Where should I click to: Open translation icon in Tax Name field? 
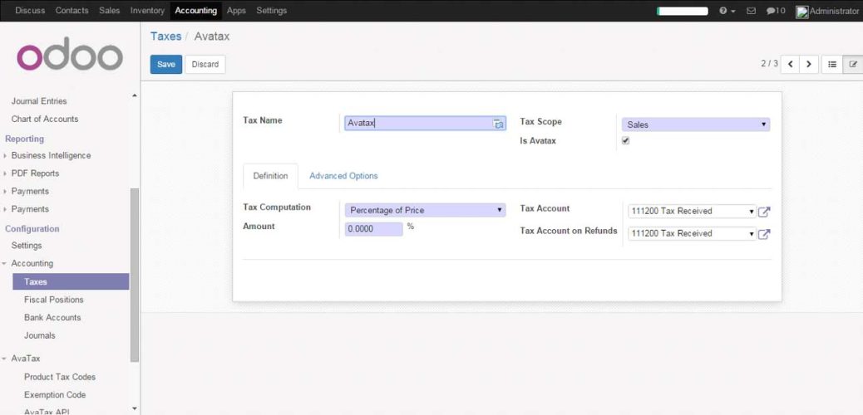pos(498,124)
